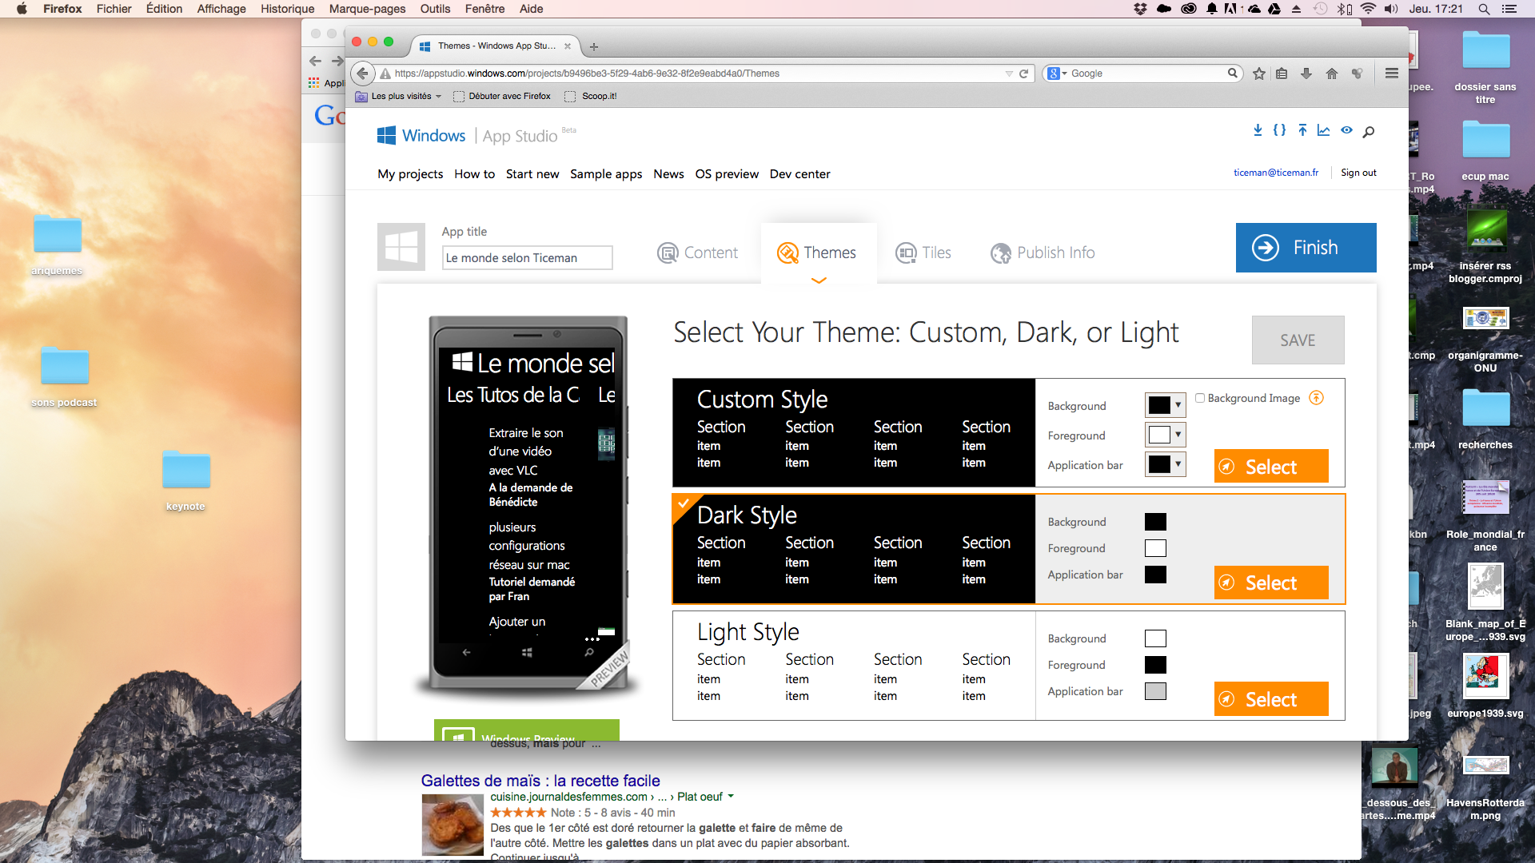Open the search engine selector dropdown
1535x863 pixels.
click(1058, 74)
